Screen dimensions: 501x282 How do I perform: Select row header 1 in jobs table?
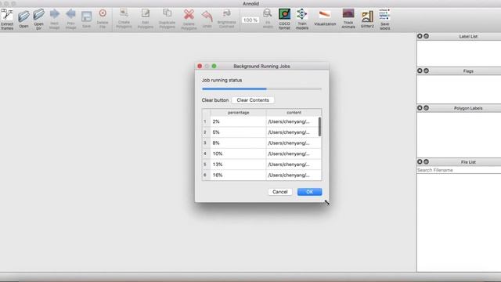[206, 121]
